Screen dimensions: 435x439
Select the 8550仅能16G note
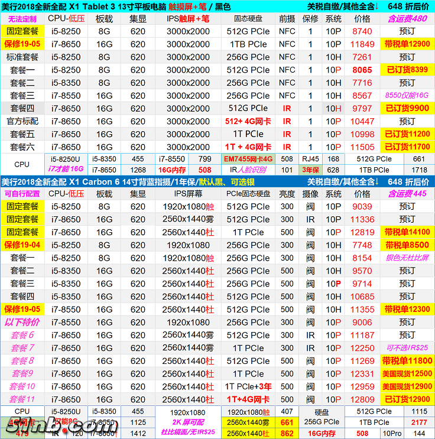click(x=407, y=95)
